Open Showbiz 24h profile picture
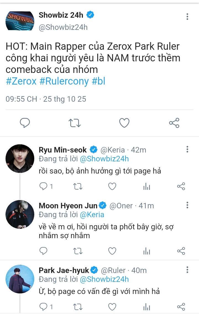The width and height of the screenshot is (199, 315). (x=20, y=21)
